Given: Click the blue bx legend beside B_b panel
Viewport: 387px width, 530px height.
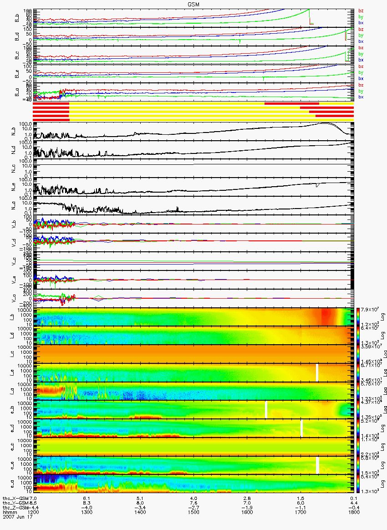Looking at the screenshot, I should coord(361,23).
